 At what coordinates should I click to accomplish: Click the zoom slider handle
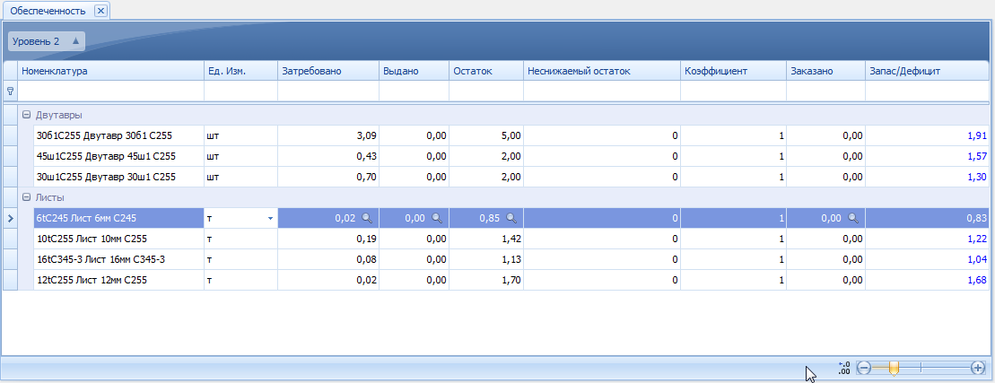coord(894,368)
